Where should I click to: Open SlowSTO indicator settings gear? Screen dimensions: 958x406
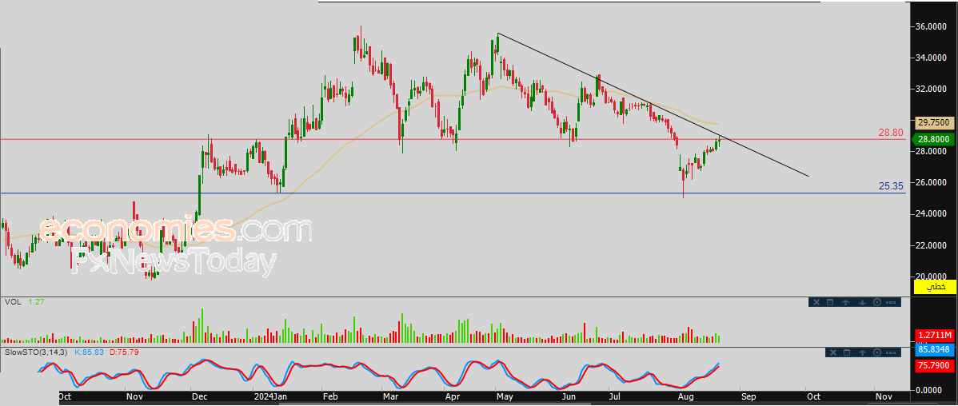pyautogui.click(x=877, y=352)
